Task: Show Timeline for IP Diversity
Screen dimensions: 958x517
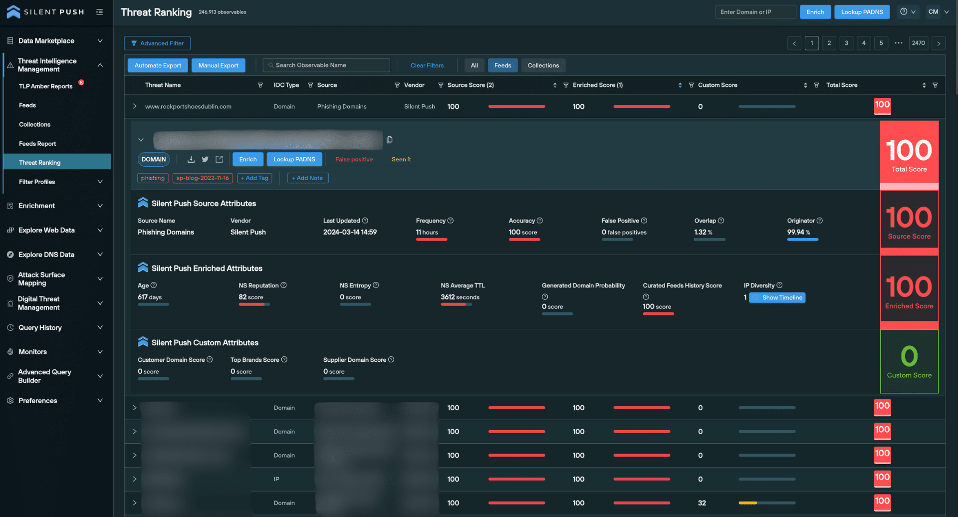Action: pos(777,297)
